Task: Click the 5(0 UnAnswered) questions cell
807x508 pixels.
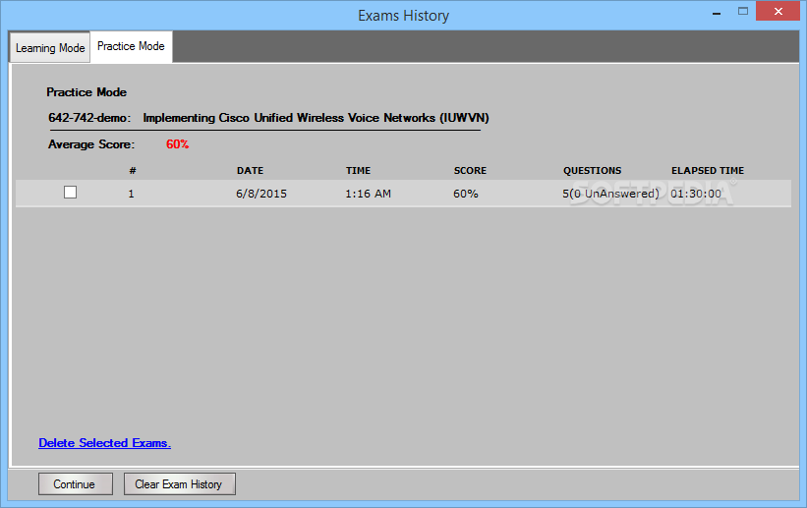Action: 610,194
